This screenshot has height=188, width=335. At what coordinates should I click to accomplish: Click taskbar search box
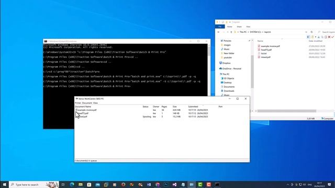coord(33,184)
